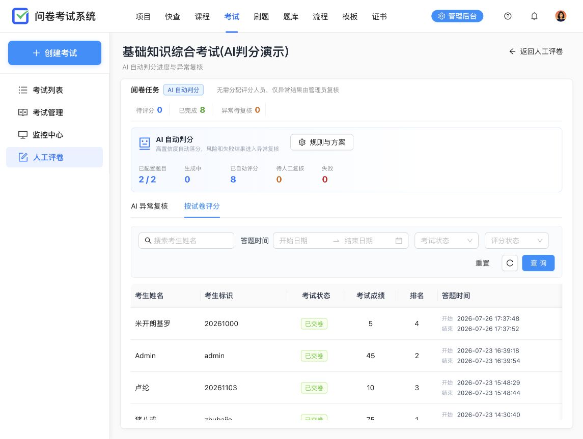Click 返回人工评卷 link
Viewport: 583px width, 439px height.
pos(536,51)
